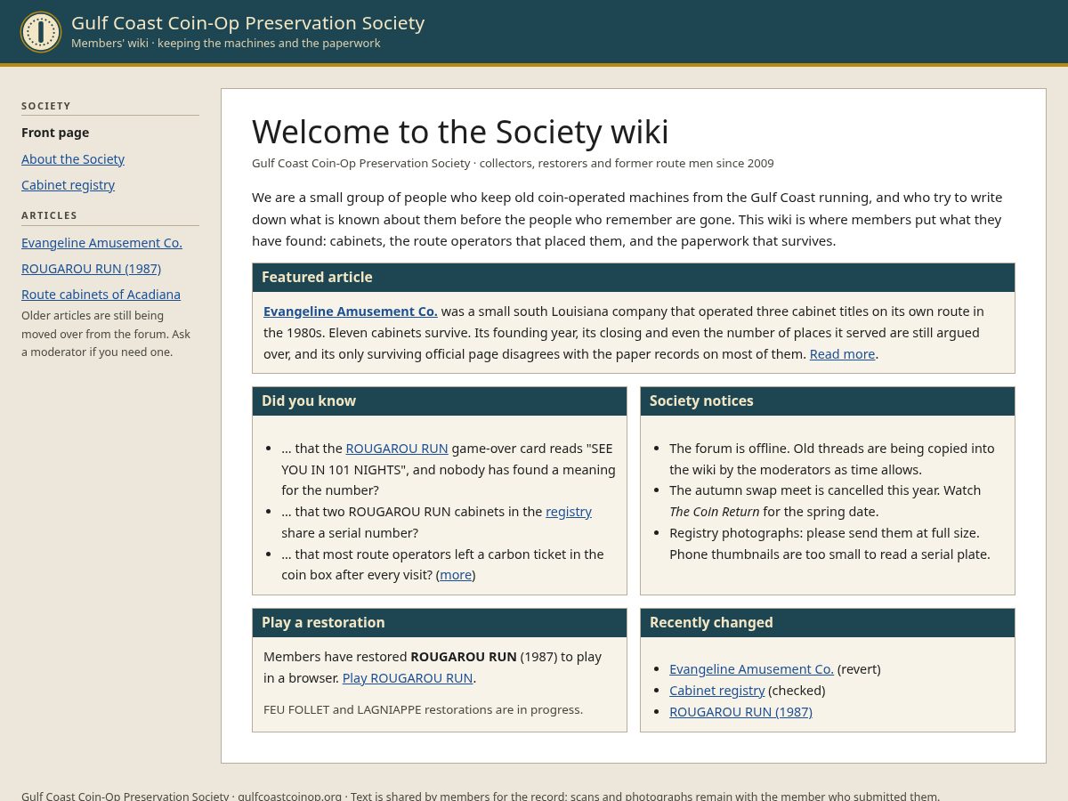The width and height of the screenshot is (1068, 801).
Task: Open Evangeline Amusement Co. in Recently changed
Action: [x=751, y=669]
